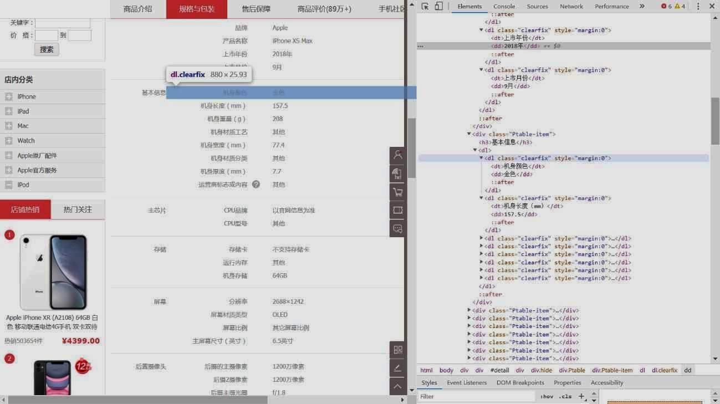Open the Properties pane tab
The image size is (720, 404).
(568, 383)
